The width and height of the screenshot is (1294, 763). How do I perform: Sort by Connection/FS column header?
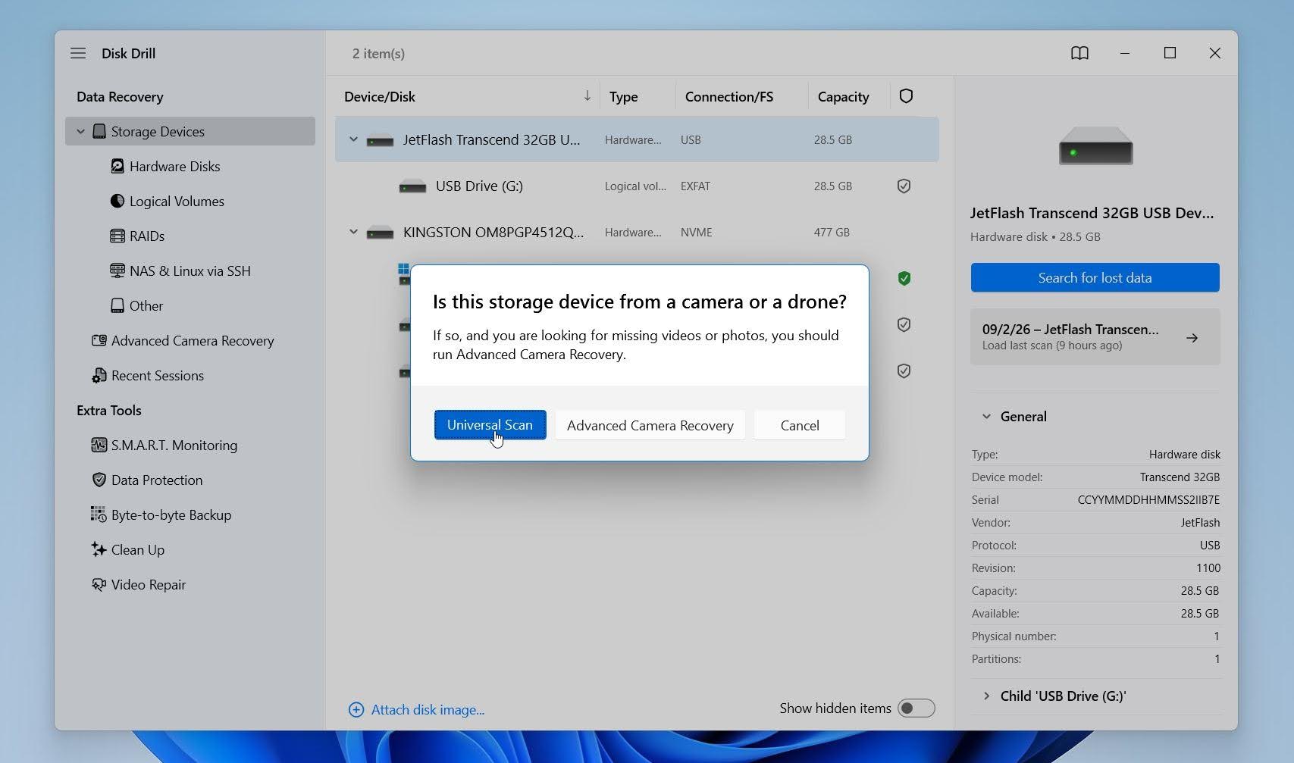pyautogui.click(x=729, y=96)
